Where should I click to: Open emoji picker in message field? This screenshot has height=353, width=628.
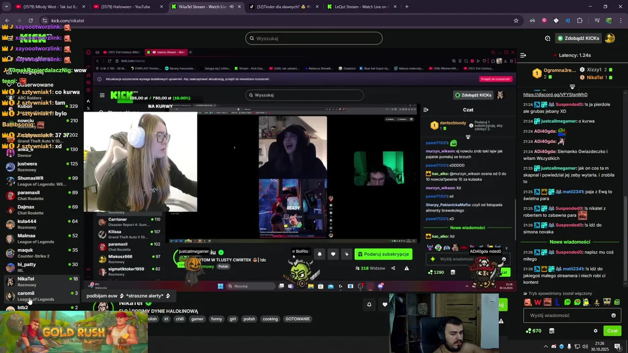coord(613,315)
